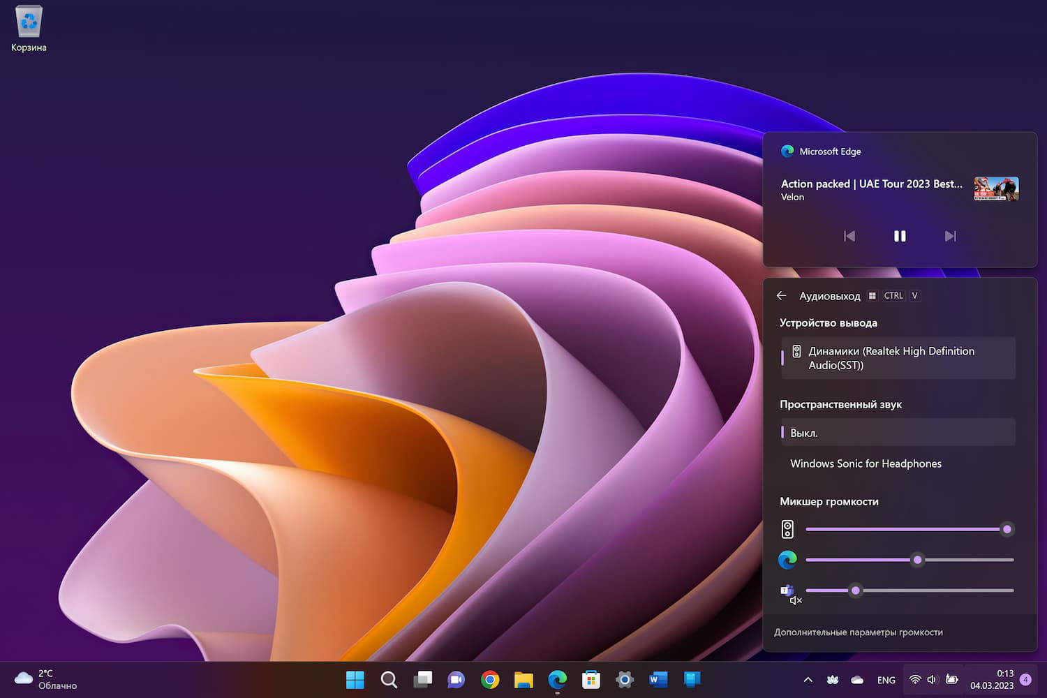The height and width of the screenshot is (698, 1047).
Task: Choose Выкл. for spatial sound
Action: tap(898, 433)
